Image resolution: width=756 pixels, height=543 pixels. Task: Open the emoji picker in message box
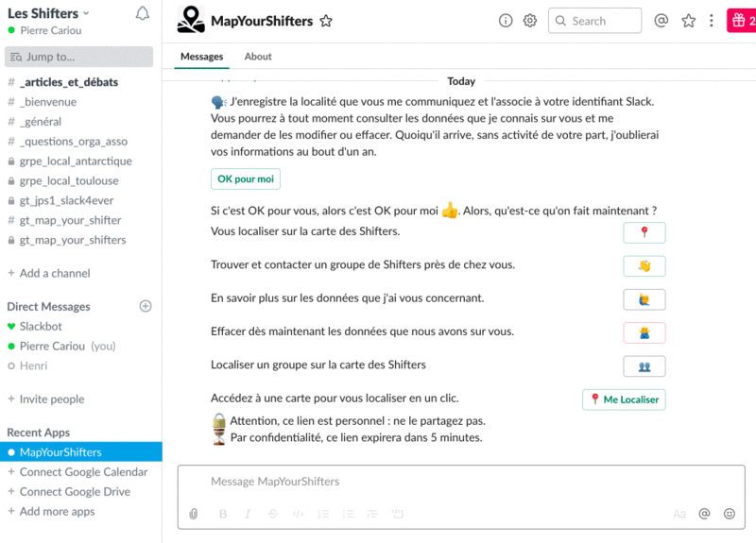click(x=729, y=514)
